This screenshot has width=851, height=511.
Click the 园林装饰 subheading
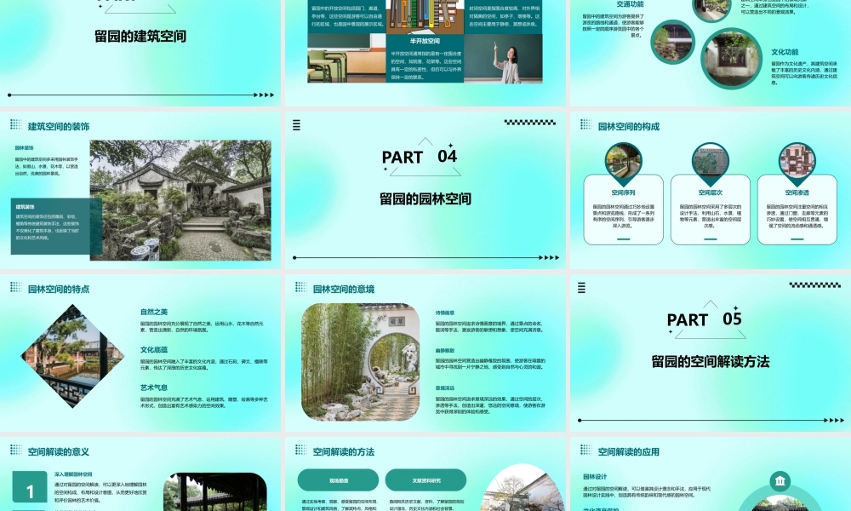click(x=25, y=147)
